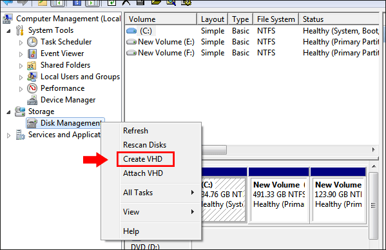Click the Local Users and Groups icon
The image size is (386, 250).
[x=32, y=77]
